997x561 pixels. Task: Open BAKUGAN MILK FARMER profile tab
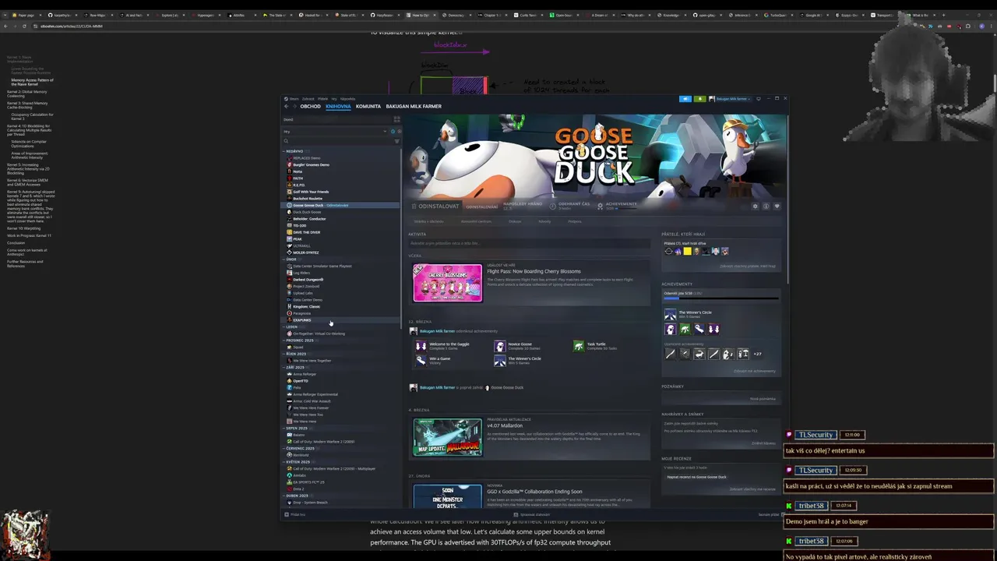pyautogui.click(x=414, y=107)
